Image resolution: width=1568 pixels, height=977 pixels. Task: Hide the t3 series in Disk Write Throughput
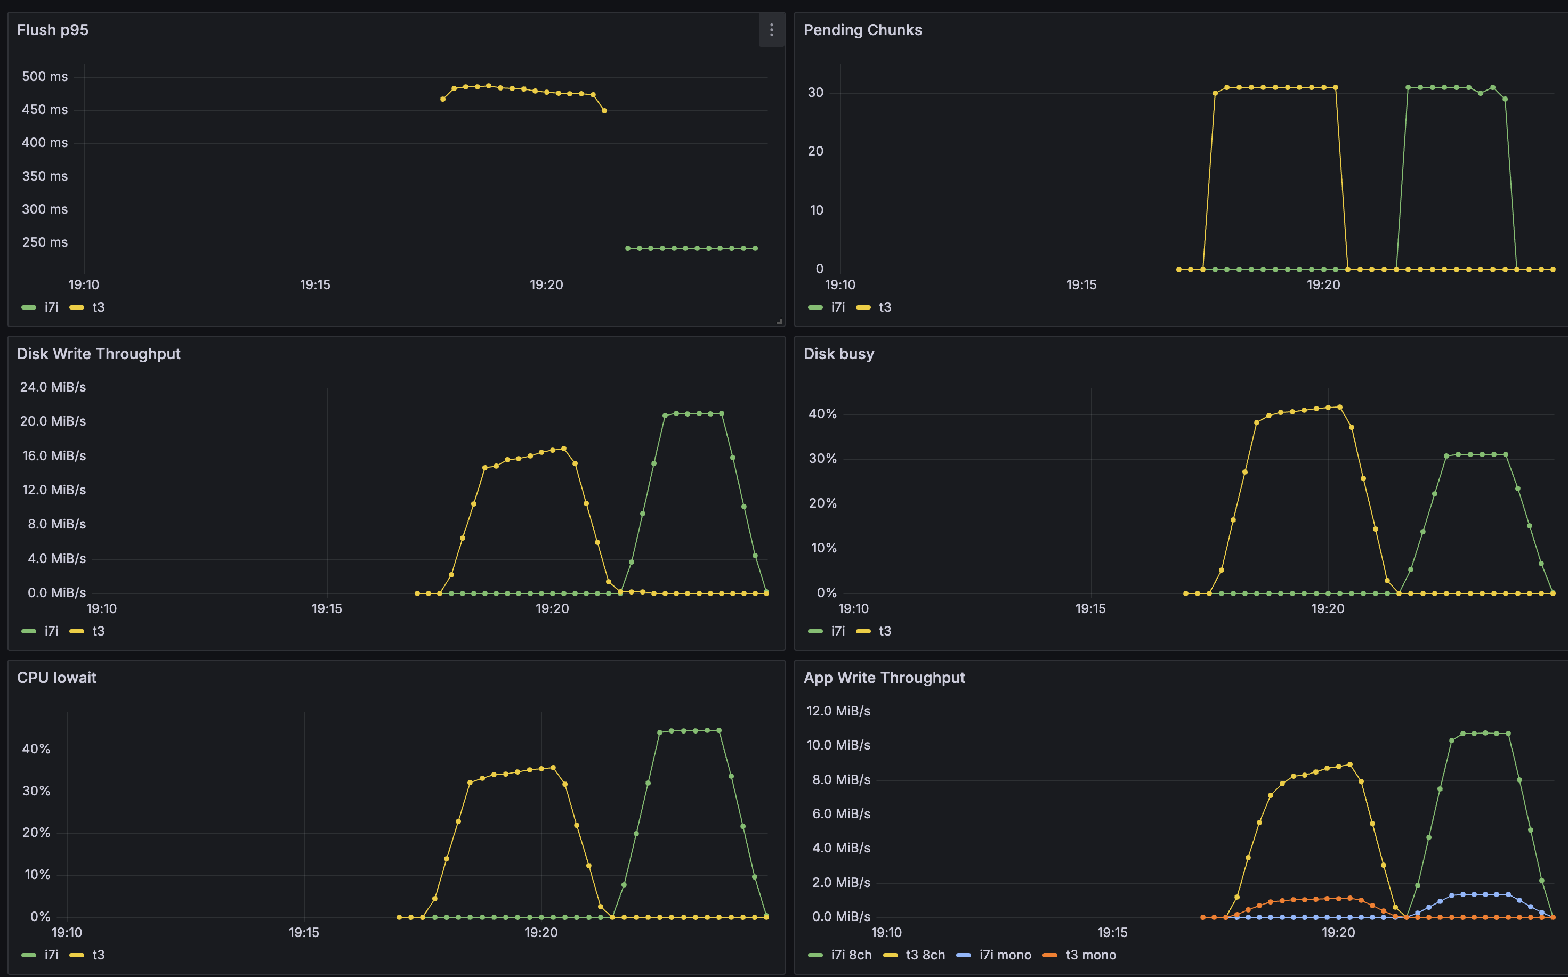click(100, 631)
